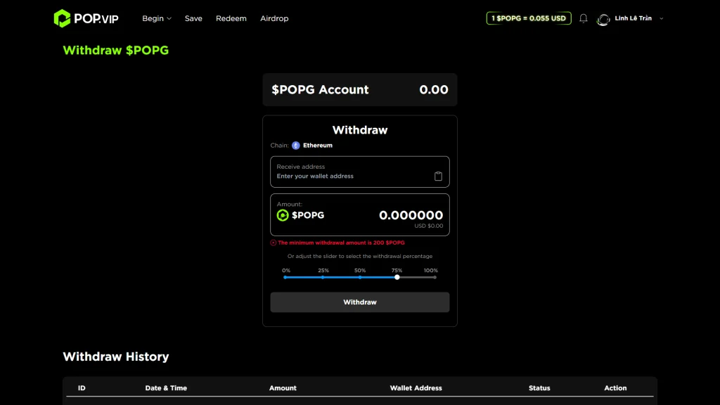This screenshot has height=405, width=720.
Task: Click the $POPG price rate badge
Action: 528,18
